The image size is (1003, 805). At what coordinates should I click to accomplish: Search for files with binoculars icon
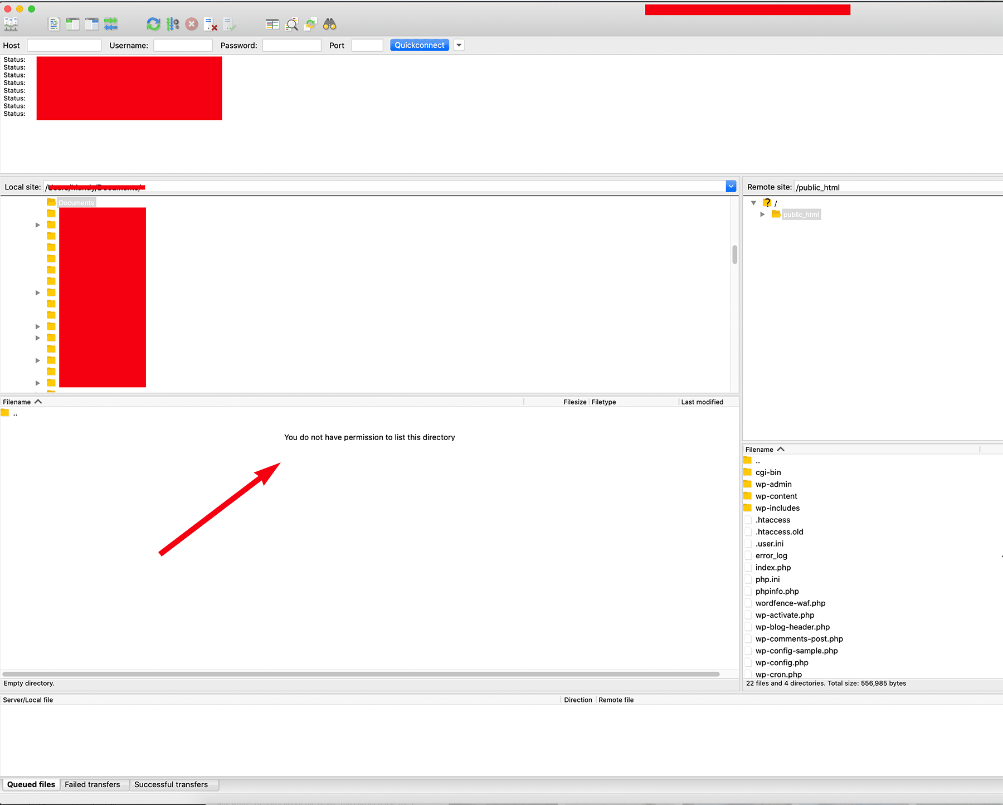click(x=330, y=24)
